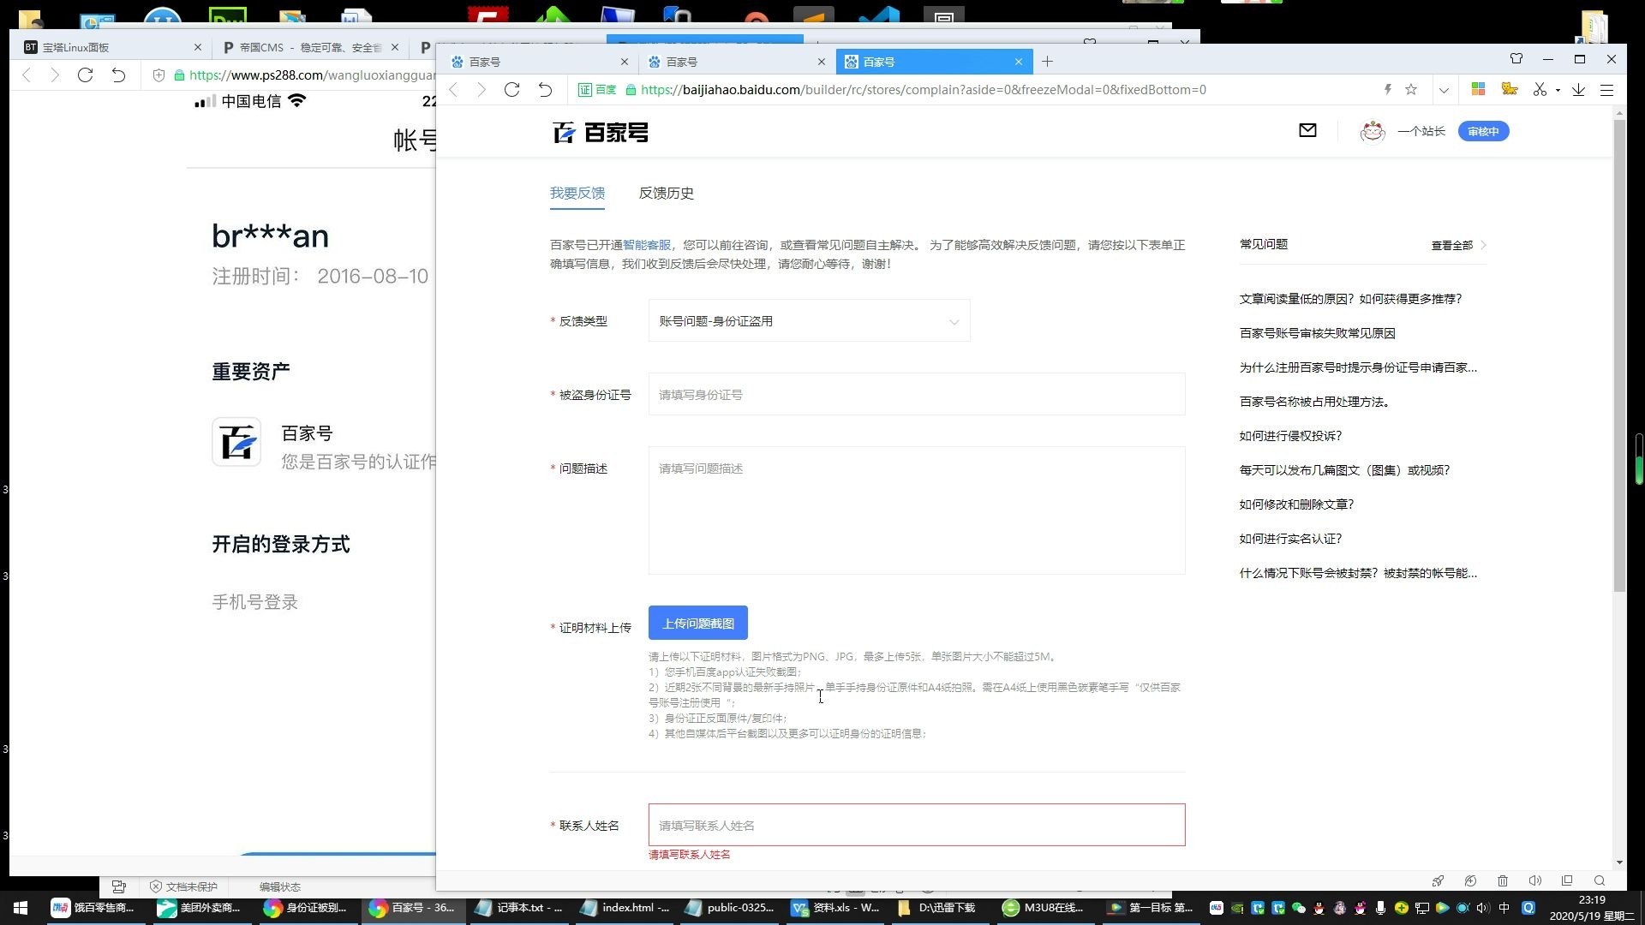
Task: Add a new tab with the plus button
Action: 1047,62
